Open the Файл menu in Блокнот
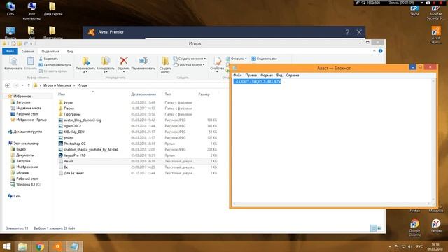 click(x=237, y=75)
